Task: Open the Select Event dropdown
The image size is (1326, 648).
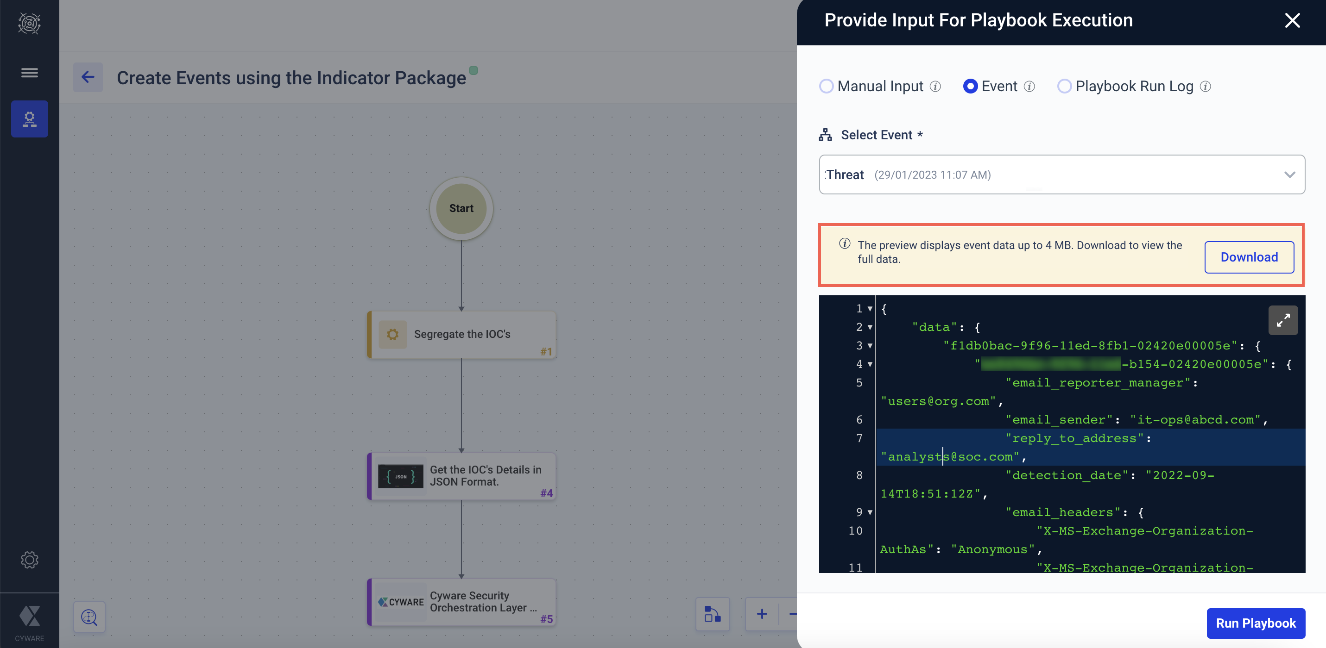Action: click(1061, 175)
